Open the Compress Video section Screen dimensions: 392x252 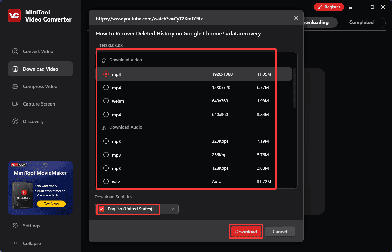(x=40, y=86)
